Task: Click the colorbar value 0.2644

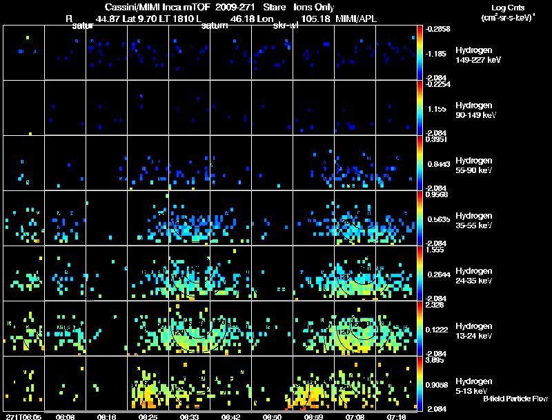Action: (439, 274)
